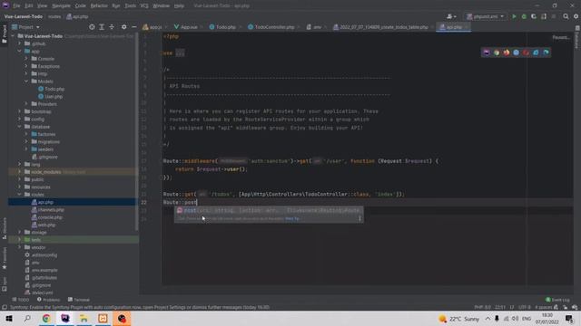Viewport: 581px width, 326px height.
Task: Run with coverage icon in the toolbar
Action: click(534, 16)
